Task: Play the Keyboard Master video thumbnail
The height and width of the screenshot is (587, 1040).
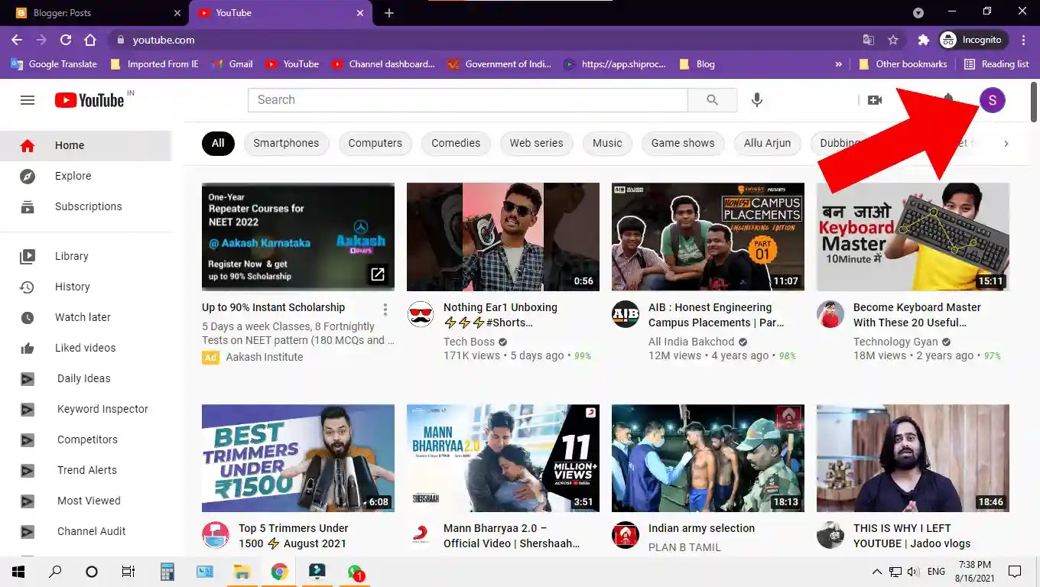Action: 913,237
